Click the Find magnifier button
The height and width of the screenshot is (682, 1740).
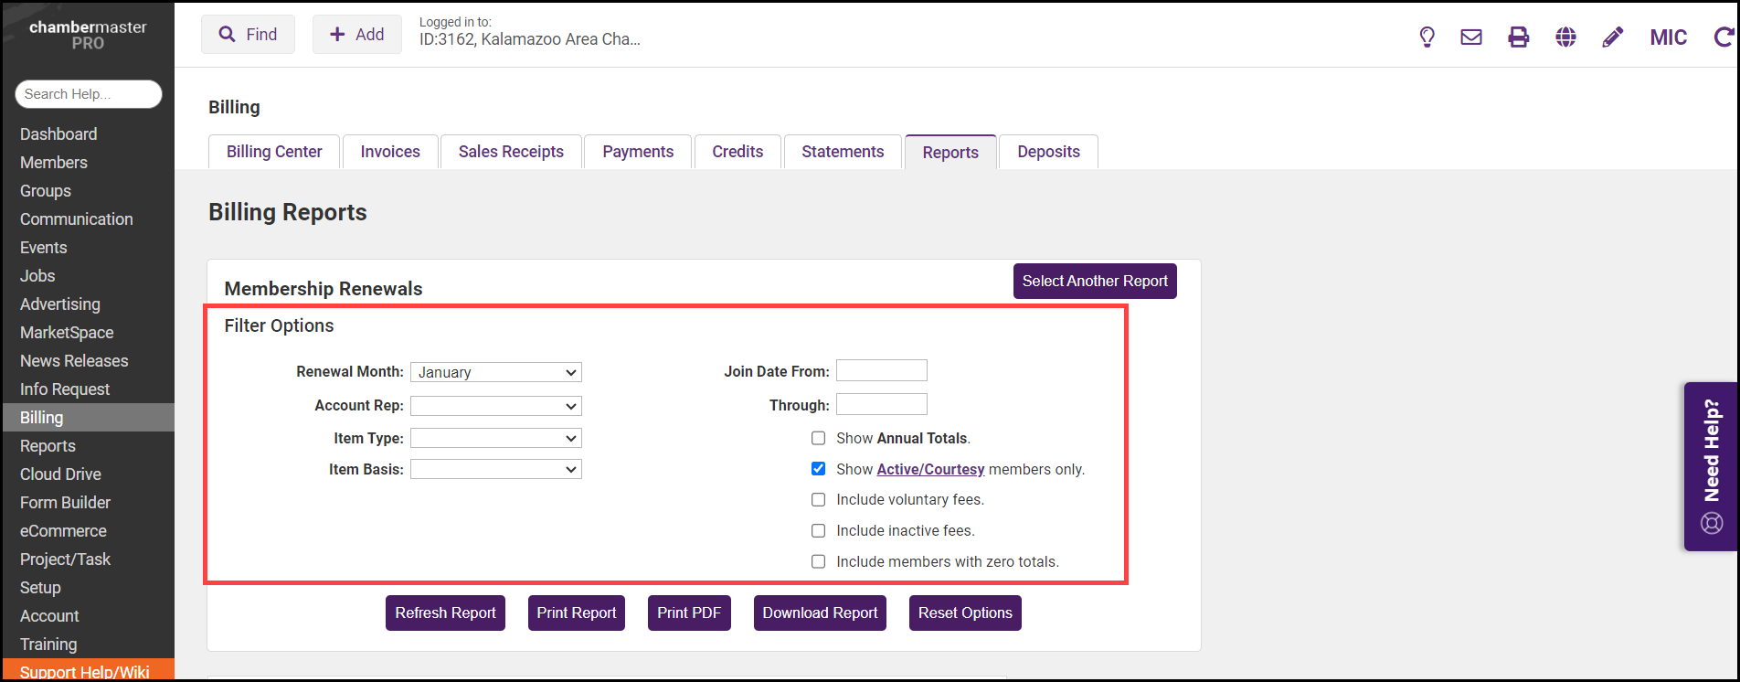point(248,35)
